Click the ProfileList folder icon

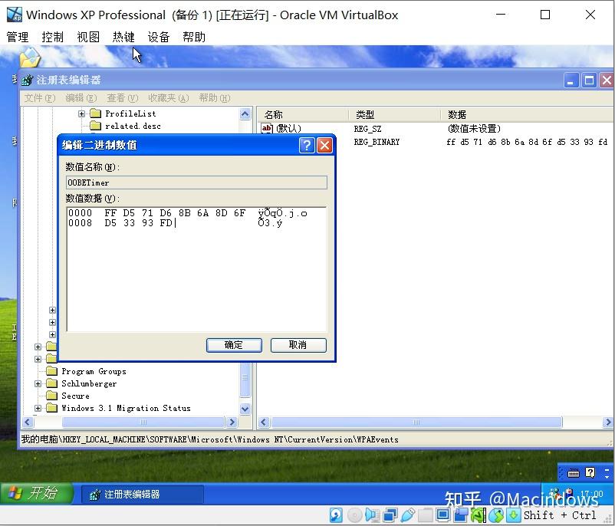click(x=95, y=113)
